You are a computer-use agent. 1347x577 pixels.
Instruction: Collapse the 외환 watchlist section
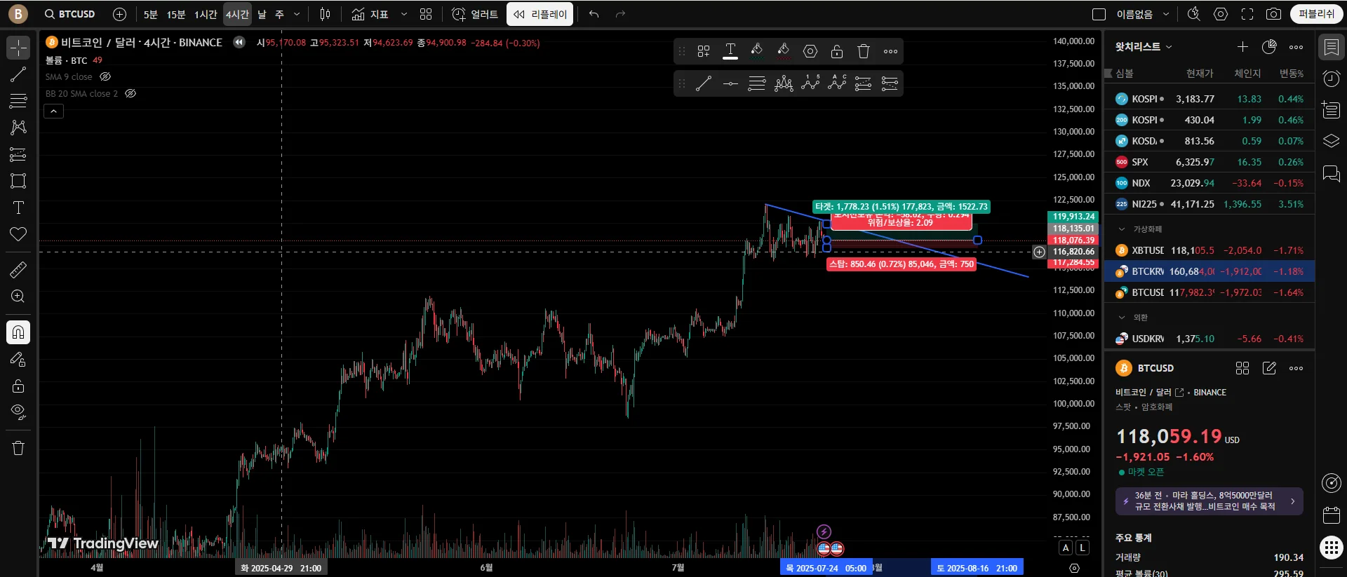pyautogui.click(x=1122, y=318)
